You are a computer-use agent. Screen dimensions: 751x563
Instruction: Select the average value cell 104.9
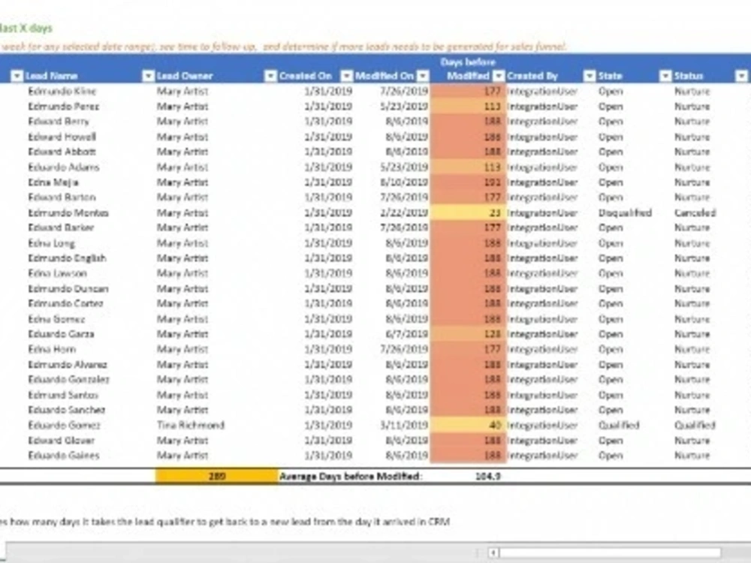tap(488, 477)
